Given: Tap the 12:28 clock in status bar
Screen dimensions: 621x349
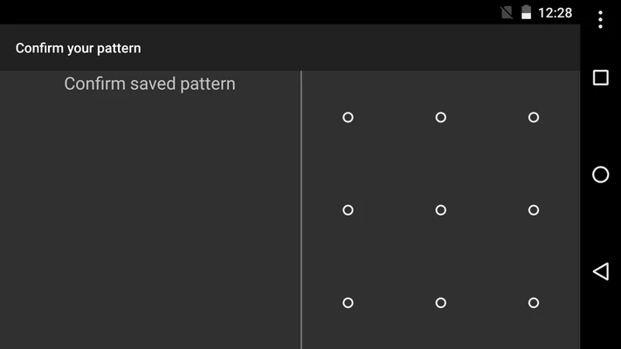Looking at the screenshot, I should click(555, 12).
